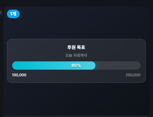Click the rounded right end of gray track
The height and width of the screenshot is (117, 153).
click(139, 66)
